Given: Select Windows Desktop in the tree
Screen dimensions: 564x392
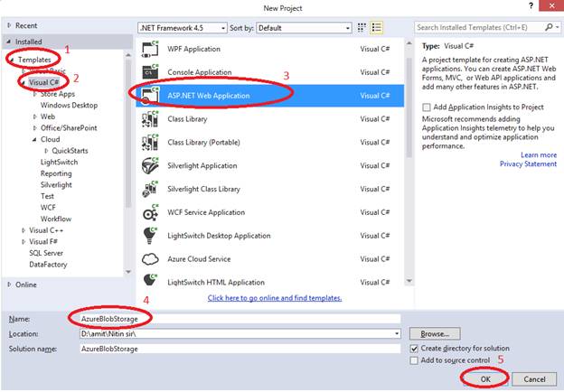Looking at the screenshot, I should click(x=69, y=106).
